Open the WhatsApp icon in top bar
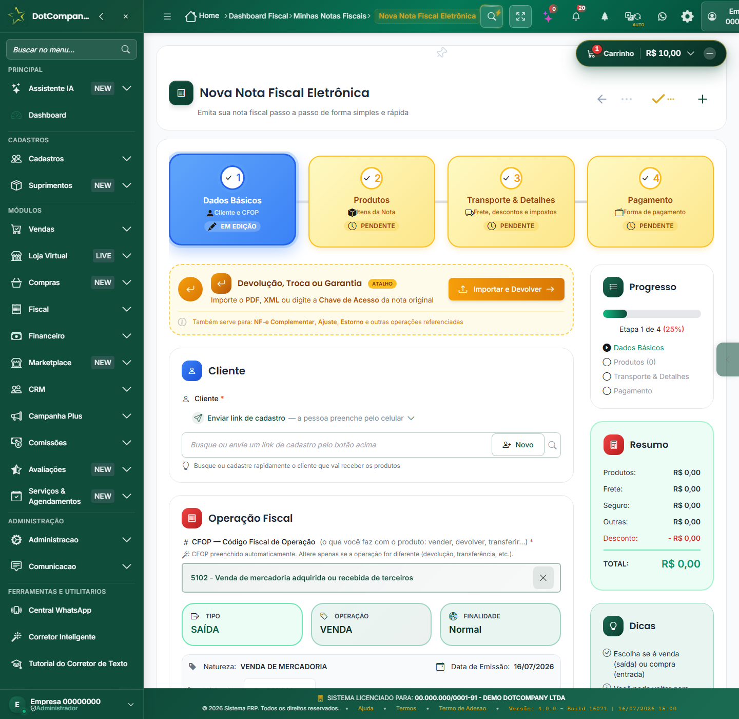 pyautogui.click(x=662, y=16)
